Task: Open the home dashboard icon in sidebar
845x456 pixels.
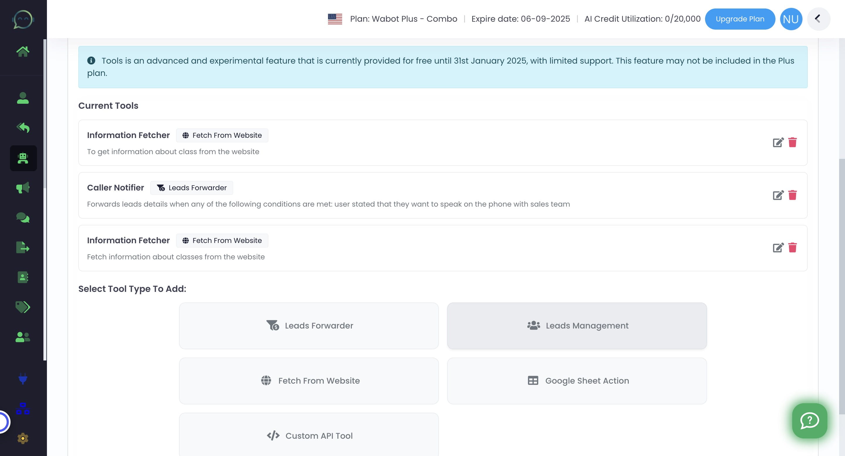Action: pyautogui.click(x=23, y=51)
